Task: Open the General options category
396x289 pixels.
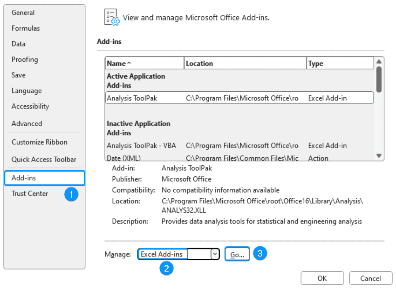Action: pos(23,13)
